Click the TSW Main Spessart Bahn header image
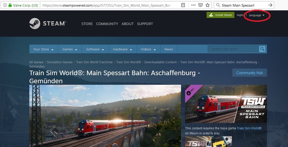 [x=226, y=104]
